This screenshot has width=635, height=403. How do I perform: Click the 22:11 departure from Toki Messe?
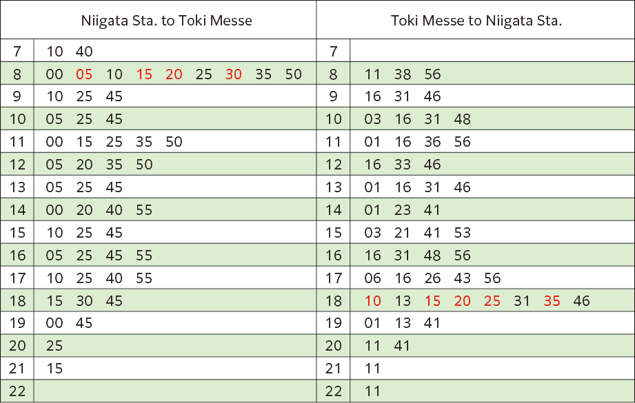pyautogui.click(x=372, y=391)
